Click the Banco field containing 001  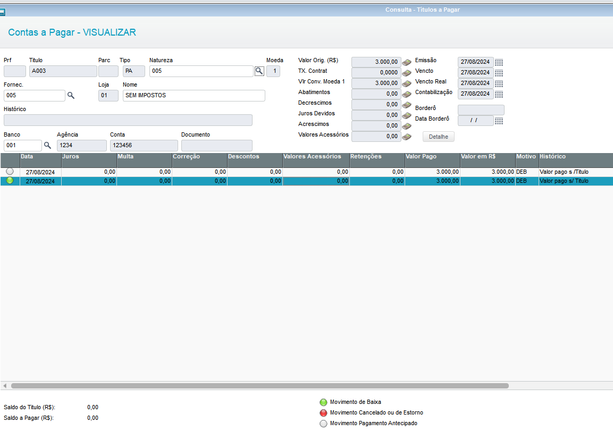coord(23,146)
